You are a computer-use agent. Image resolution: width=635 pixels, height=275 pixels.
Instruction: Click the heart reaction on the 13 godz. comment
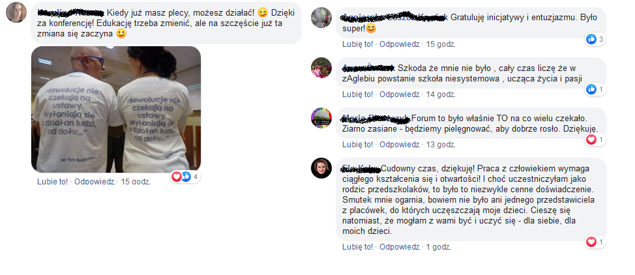(x=595, y=139)
